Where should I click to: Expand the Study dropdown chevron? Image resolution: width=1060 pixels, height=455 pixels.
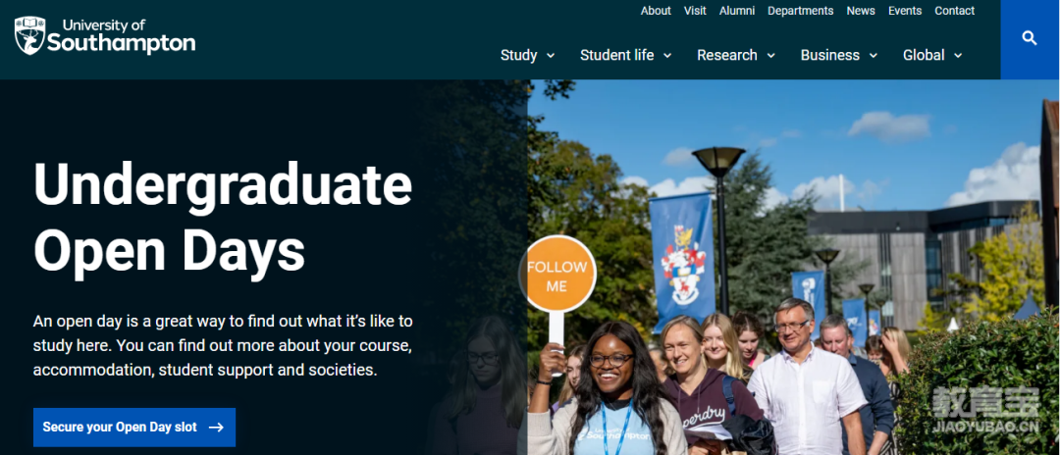coord(551,56)
